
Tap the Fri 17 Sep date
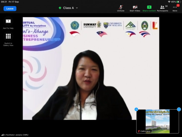click(14, 2)
